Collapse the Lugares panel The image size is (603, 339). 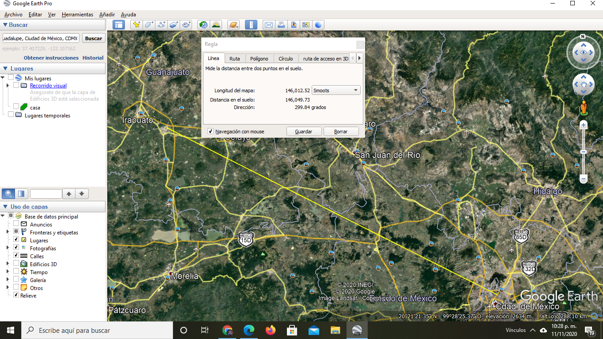coord(5,68)
